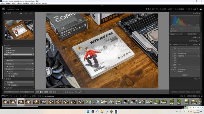The image size is (204, 114).
Task: Expand the 关键字 panel
Action: coord(200,37)
